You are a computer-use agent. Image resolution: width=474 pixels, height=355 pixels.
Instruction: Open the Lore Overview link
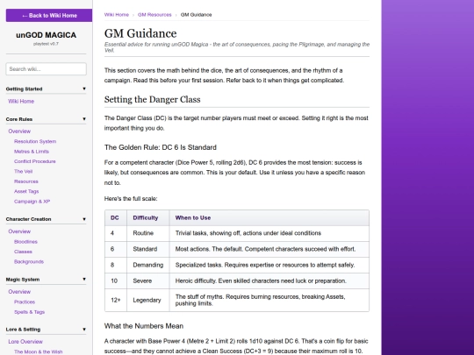(x=25, y=342)
